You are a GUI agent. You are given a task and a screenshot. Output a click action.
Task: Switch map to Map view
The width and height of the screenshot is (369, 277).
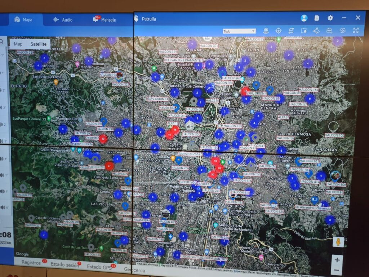tap(18, 44)
